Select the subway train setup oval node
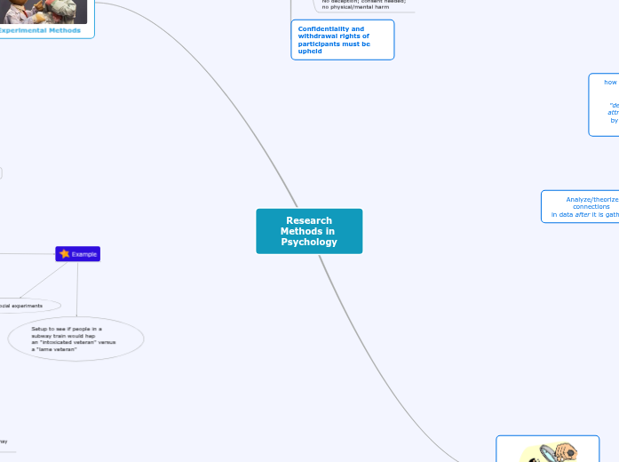 coord(75,339)
